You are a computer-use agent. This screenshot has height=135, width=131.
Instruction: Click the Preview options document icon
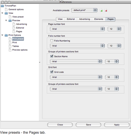[10, 50]
